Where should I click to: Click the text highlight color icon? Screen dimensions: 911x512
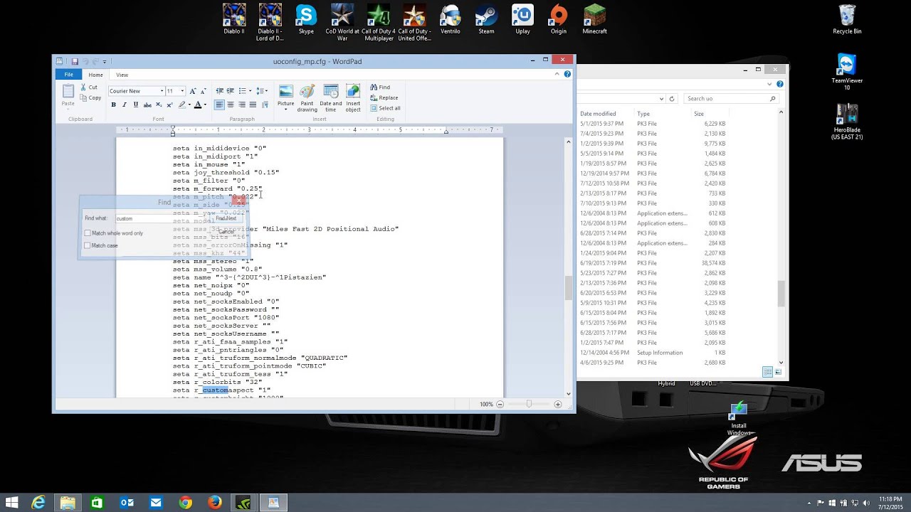coord(182,105)
